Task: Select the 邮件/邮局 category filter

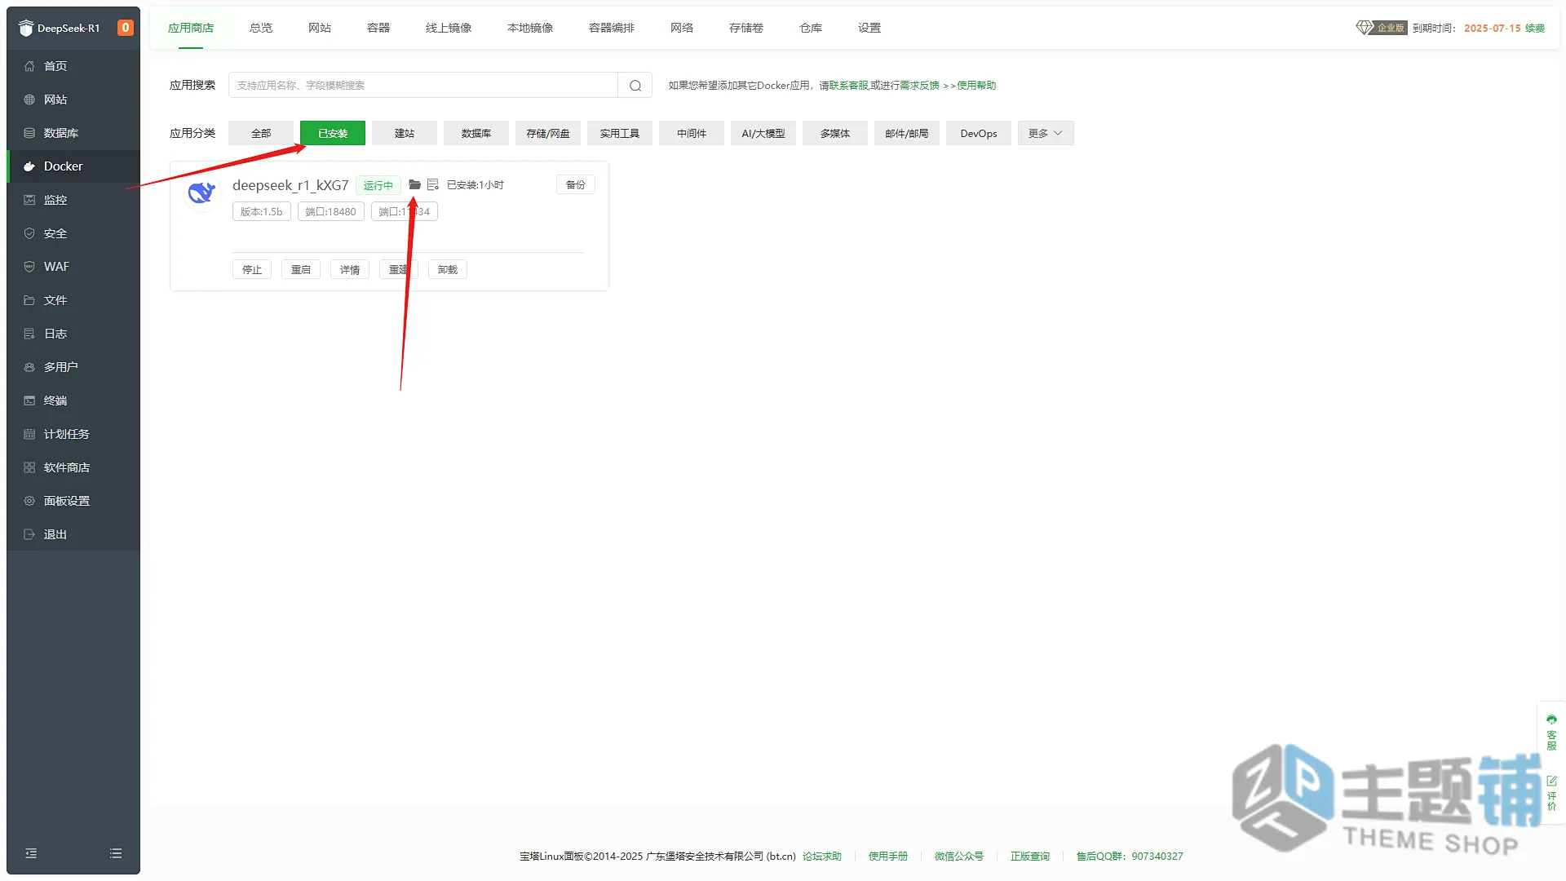Action: pos(907,134)
